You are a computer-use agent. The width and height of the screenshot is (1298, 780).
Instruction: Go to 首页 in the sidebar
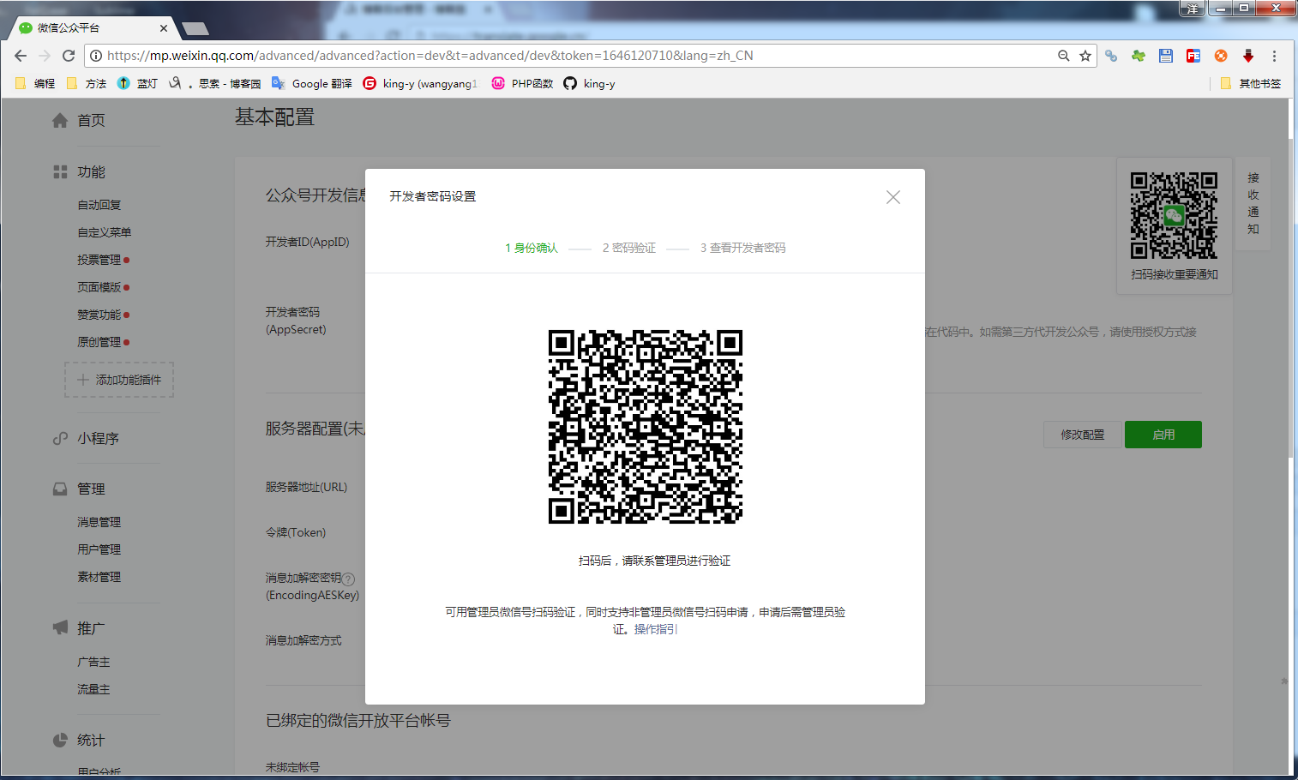[91, 120]
